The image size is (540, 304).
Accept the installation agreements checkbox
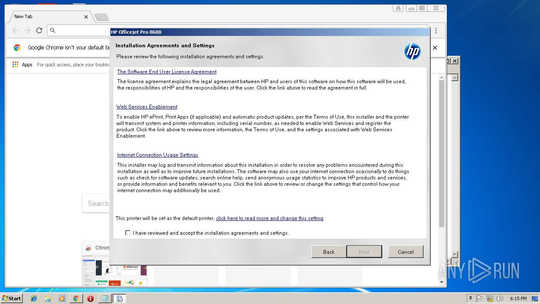(128, 233)
